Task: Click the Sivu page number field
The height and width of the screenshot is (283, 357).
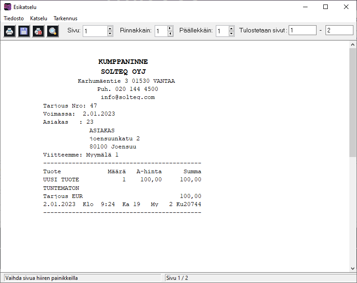Action: click(x=95, y=31)
